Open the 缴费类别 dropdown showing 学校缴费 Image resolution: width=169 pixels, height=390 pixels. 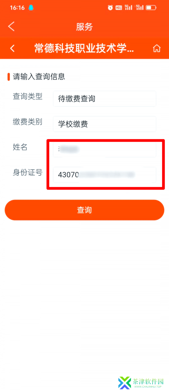point(104,124)
